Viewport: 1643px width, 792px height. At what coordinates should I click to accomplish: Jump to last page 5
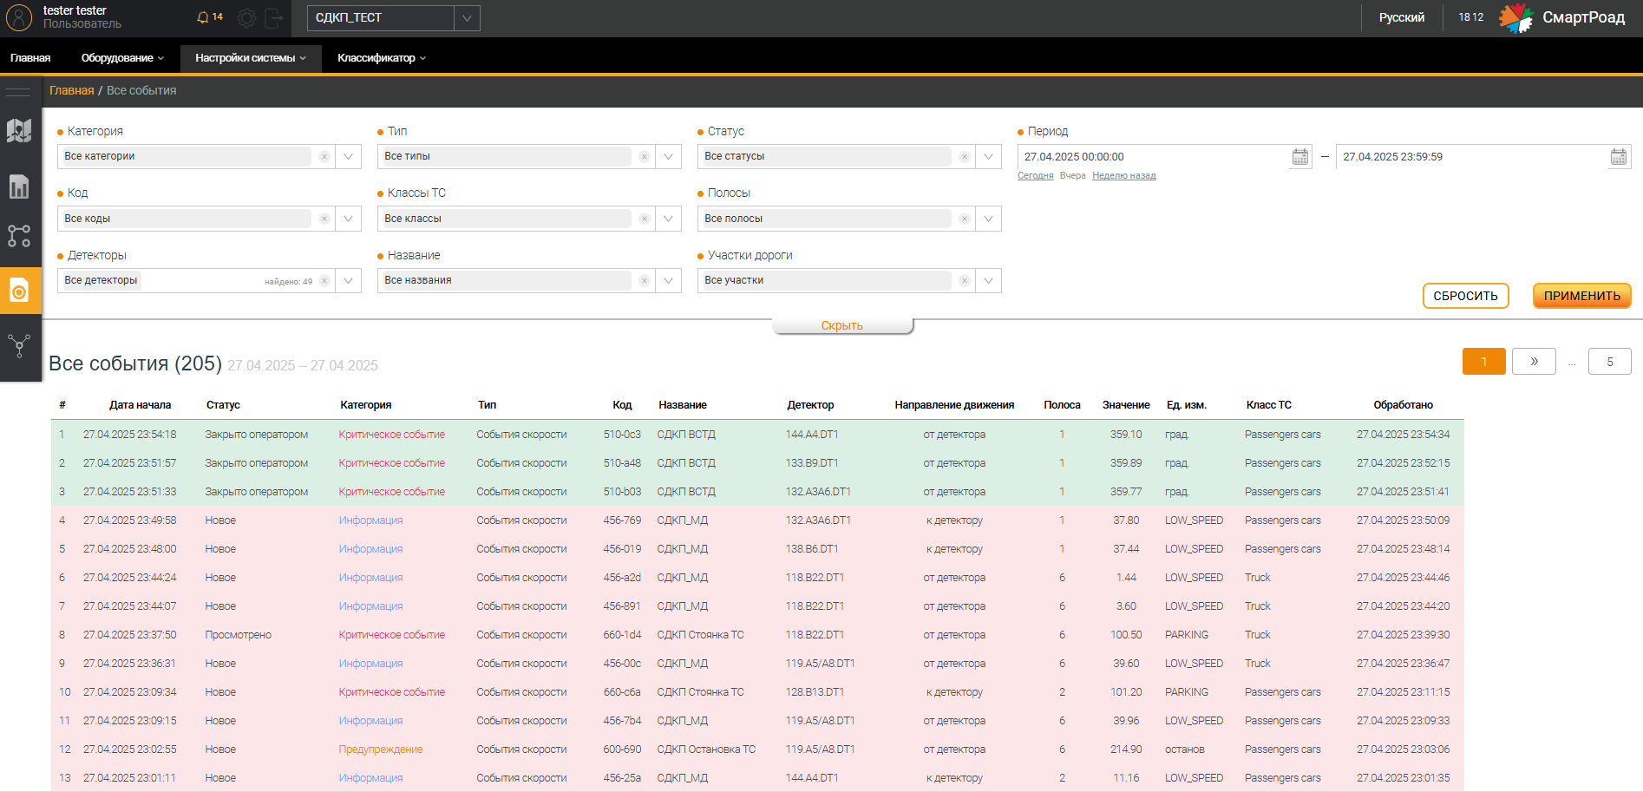(x=1609, y=362)
